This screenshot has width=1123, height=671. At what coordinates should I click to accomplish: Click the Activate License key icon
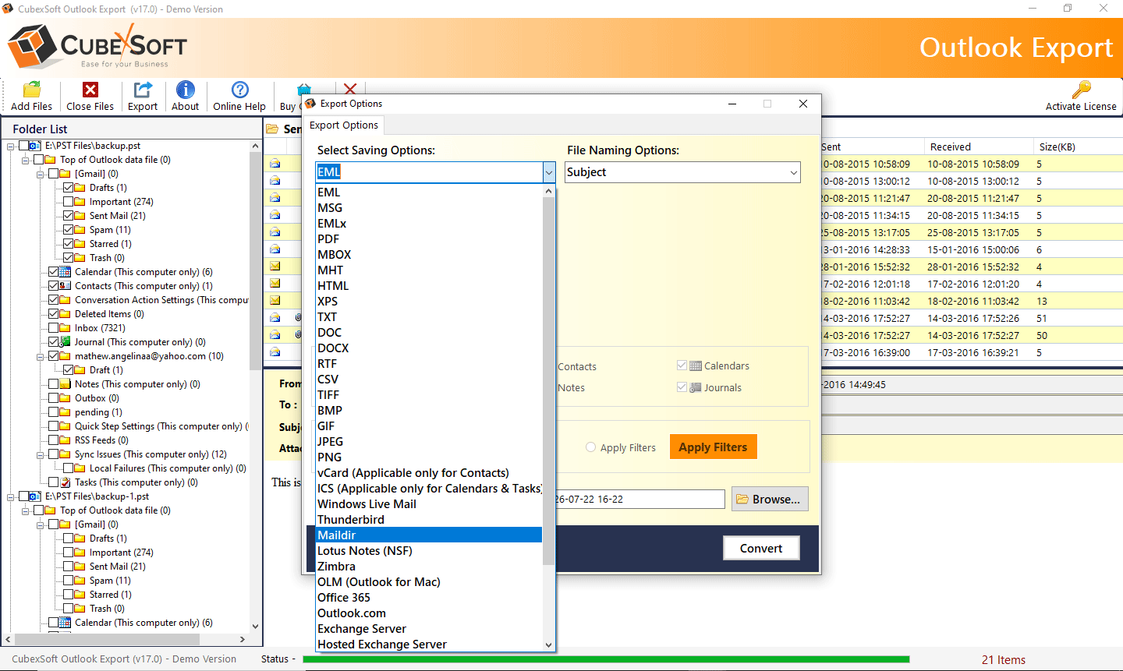pos(1081,90)
